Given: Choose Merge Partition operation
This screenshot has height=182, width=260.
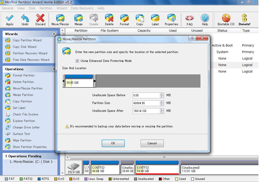Looking at the screenshot, I should coord(23,95).
